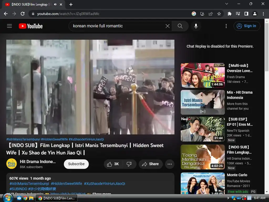The width and height of the screenshot is (269, 202).
Task: Click Fresh Drama channel name
Action: click(x=236, y=77)
